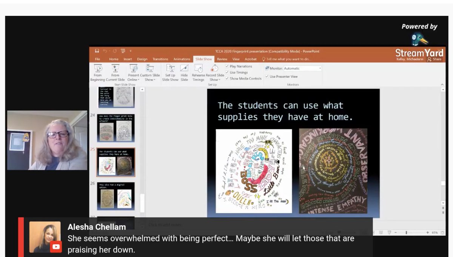The image size is (453, 257).
Task: Toggle the Use Timings checkbox
Action: coord(227,72)
